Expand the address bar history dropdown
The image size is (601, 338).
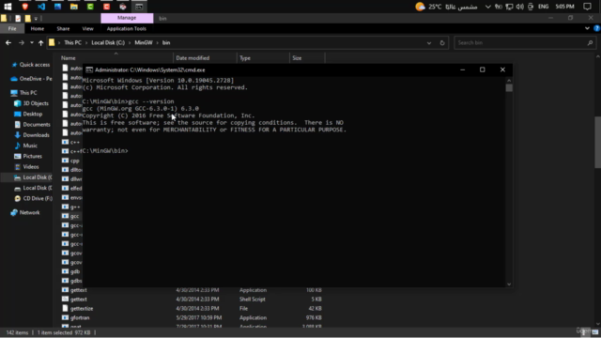[429, 43]
